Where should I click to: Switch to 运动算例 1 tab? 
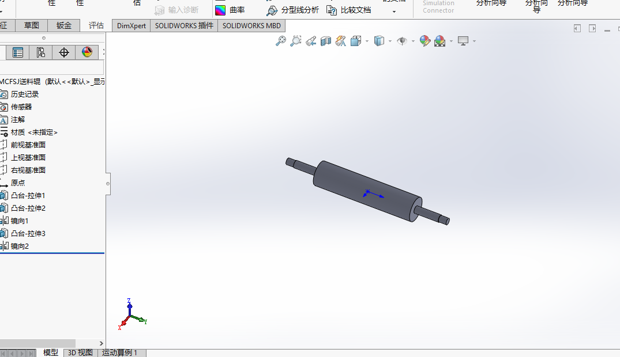120,352
